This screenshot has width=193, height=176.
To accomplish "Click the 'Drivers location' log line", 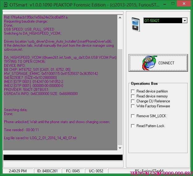I will [x=58, y=41].
